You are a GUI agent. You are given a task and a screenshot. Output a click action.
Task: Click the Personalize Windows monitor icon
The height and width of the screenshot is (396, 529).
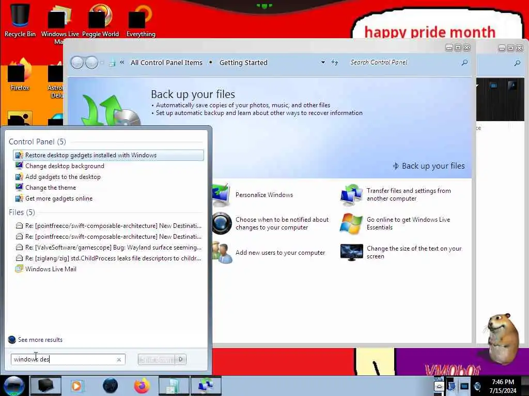(222, 195)
